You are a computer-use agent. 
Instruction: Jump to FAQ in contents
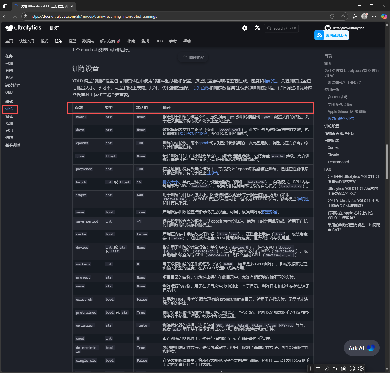coord(328,169)
